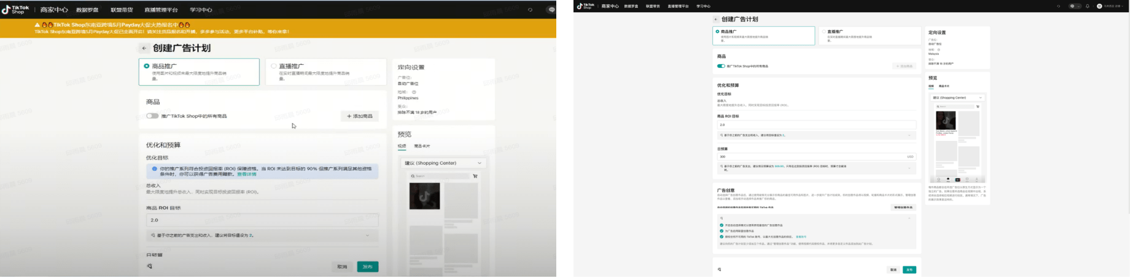Click the account avatar icon in right window
1131x278 pixels.
point(1100,6)
